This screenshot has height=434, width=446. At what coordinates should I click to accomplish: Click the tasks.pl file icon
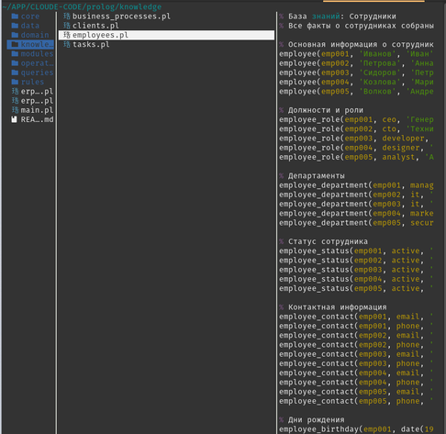point(67,44)
